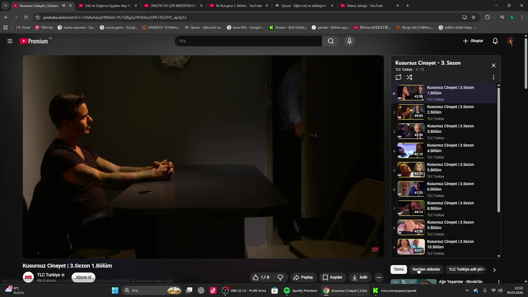528x297 pixels.
Task: Play 3.Sezon 4.Bölüm from playlist
Action: click(x=443, y=151)
